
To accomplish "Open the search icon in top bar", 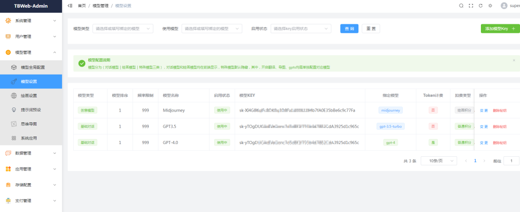I will 461,6.
